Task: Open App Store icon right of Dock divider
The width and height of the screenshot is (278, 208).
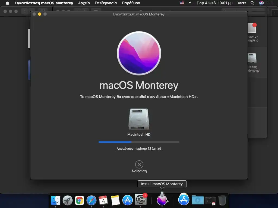Action: tap(184, 200)
